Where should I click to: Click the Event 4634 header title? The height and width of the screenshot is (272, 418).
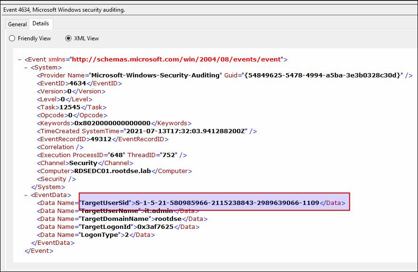click(x=64, y=10)
